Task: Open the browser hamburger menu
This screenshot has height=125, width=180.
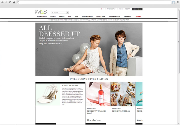Action: pos(178,2)
